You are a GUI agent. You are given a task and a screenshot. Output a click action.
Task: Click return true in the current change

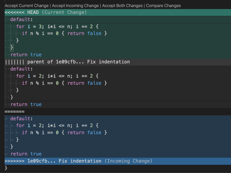(26, 54)
